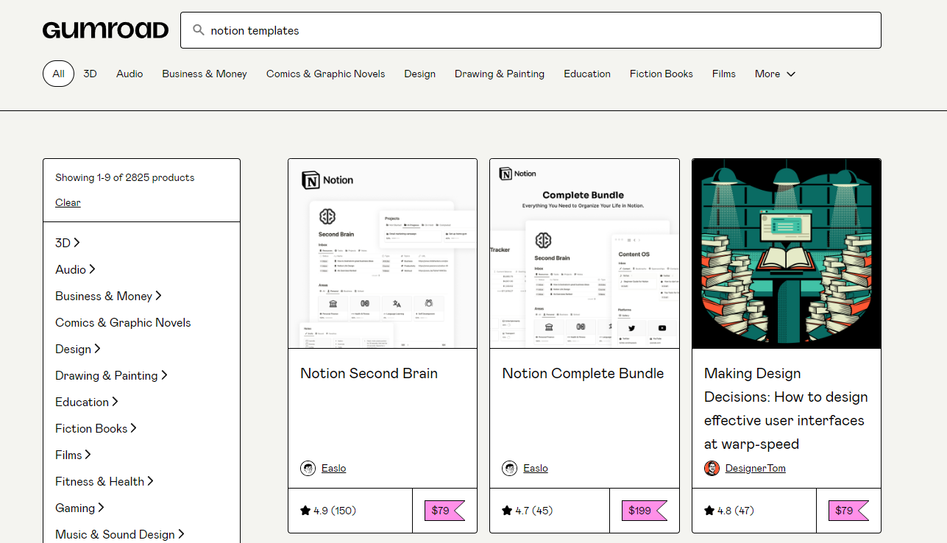
Task: Expand Business & Money in sidebar
Action: click(x=108, y=296)
